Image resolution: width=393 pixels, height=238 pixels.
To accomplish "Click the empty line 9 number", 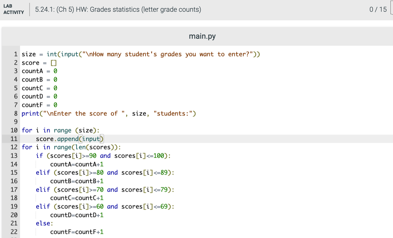I will click(x=16, y=122).
